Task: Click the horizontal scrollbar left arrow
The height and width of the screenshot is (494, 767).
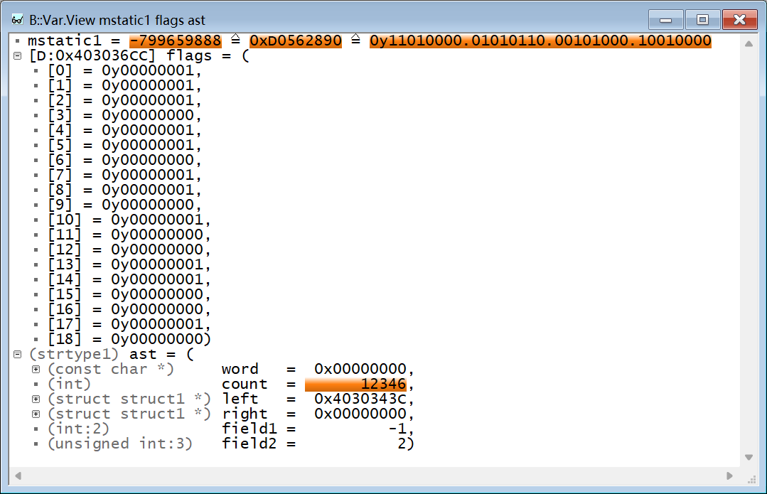Action: coord(18,476)
